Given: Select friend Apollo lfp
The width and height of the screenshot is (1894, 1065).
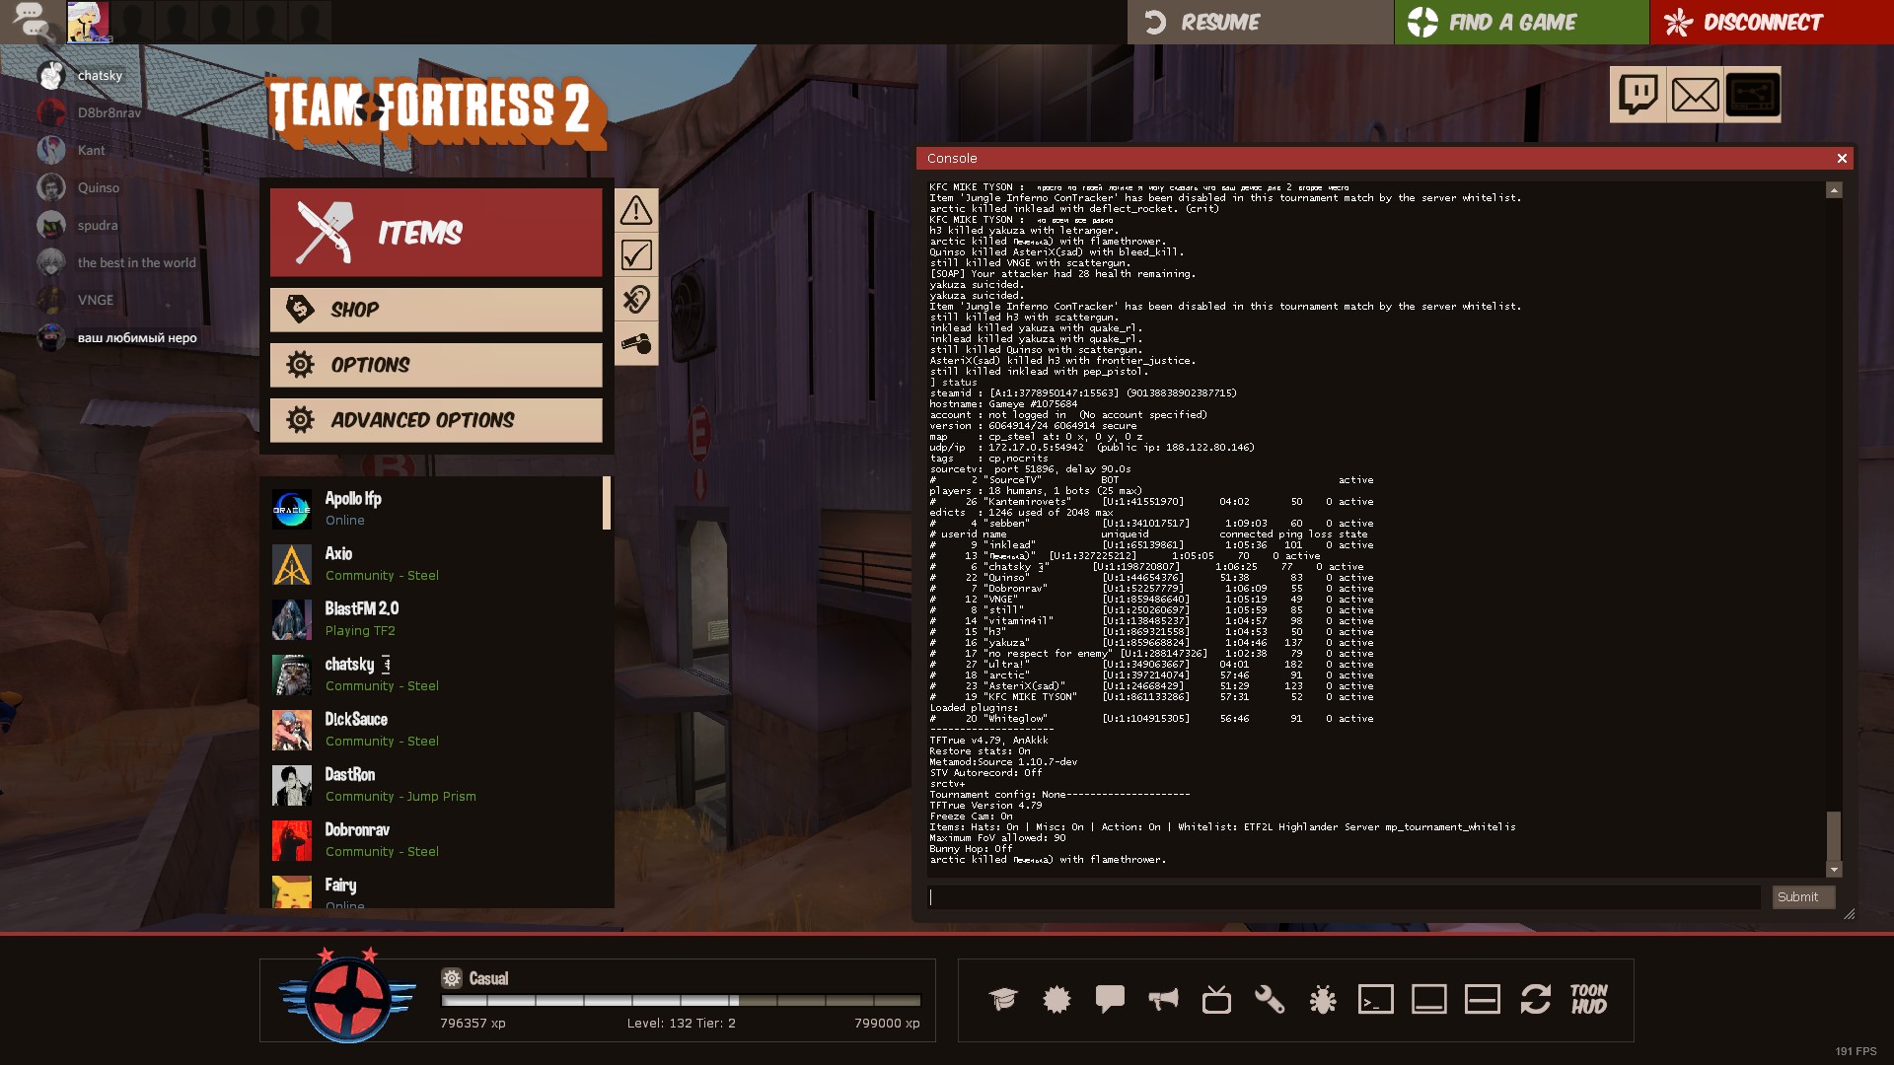Looking at the screenshot, I should (435, 509).
